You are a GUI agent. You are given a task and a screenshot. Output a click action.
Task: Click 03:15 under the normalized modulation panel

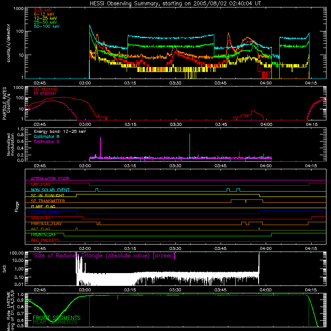[130, 166]
